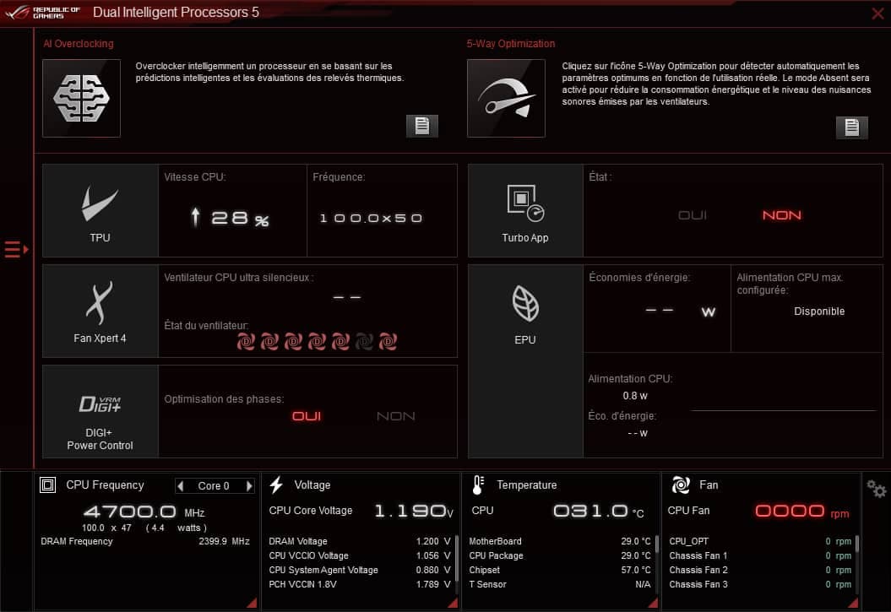Switch to previous CPU core with left arrow
891x612 pixels.
click(180, 486)
